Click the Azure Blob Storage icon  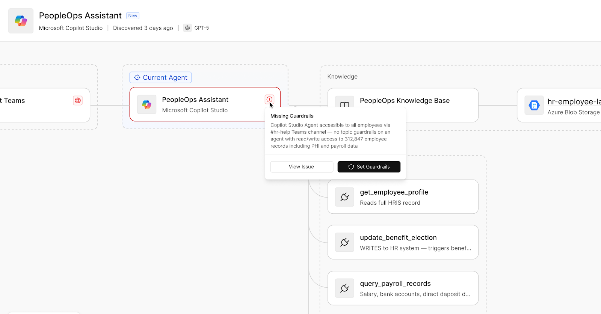pyautogui.click(x=534, y=106)
